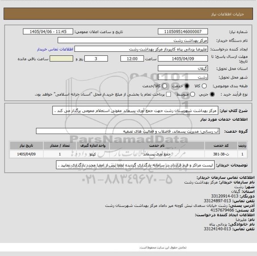Click the گیلان delivery province field

pyautogui.click(x=183, y=68)
